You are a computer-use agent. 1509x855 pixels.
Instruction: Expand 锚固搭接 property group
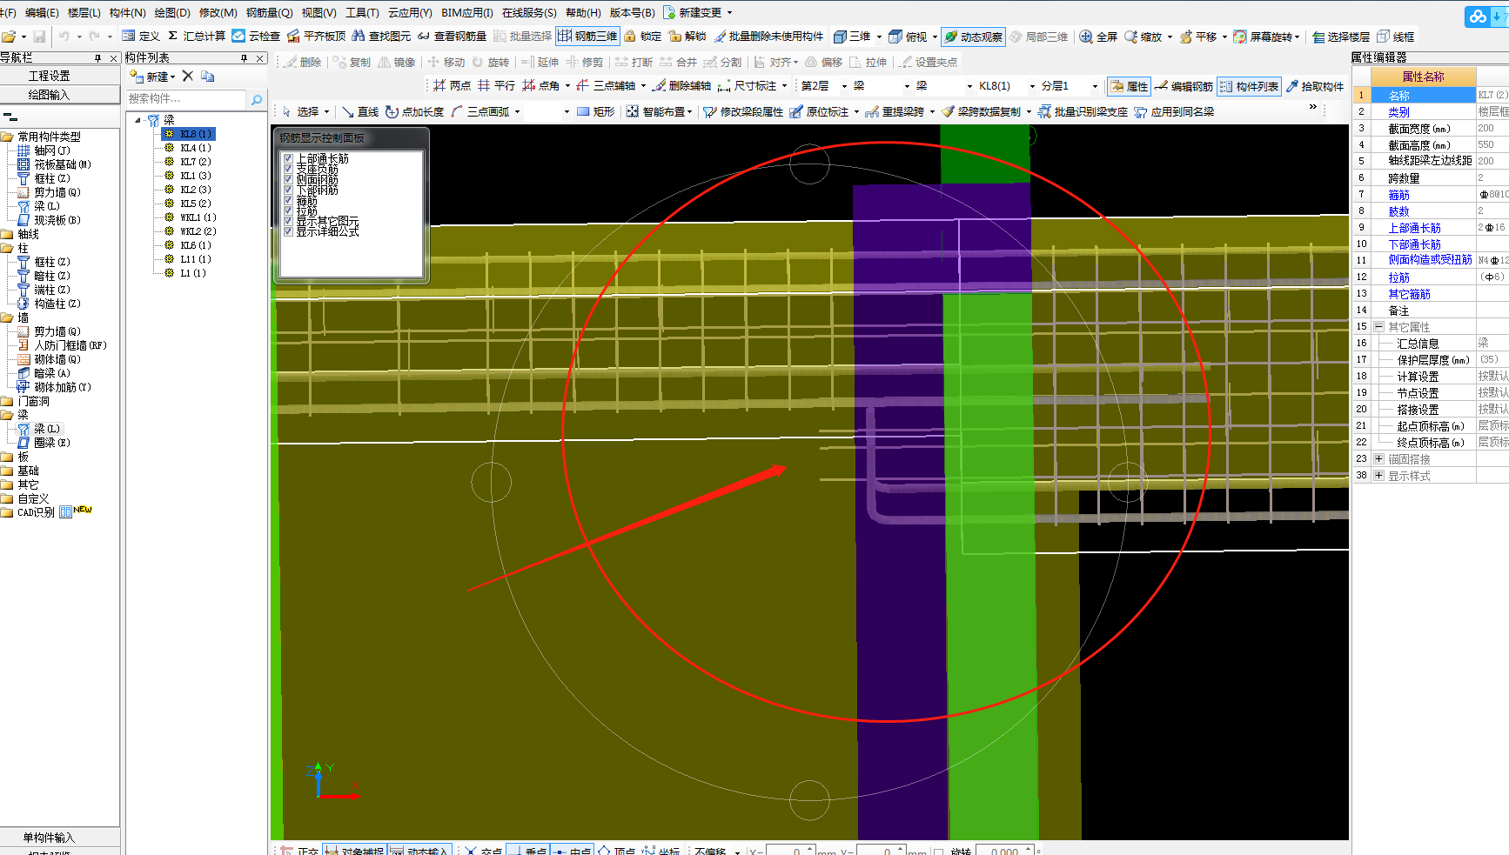[1378, 459]
